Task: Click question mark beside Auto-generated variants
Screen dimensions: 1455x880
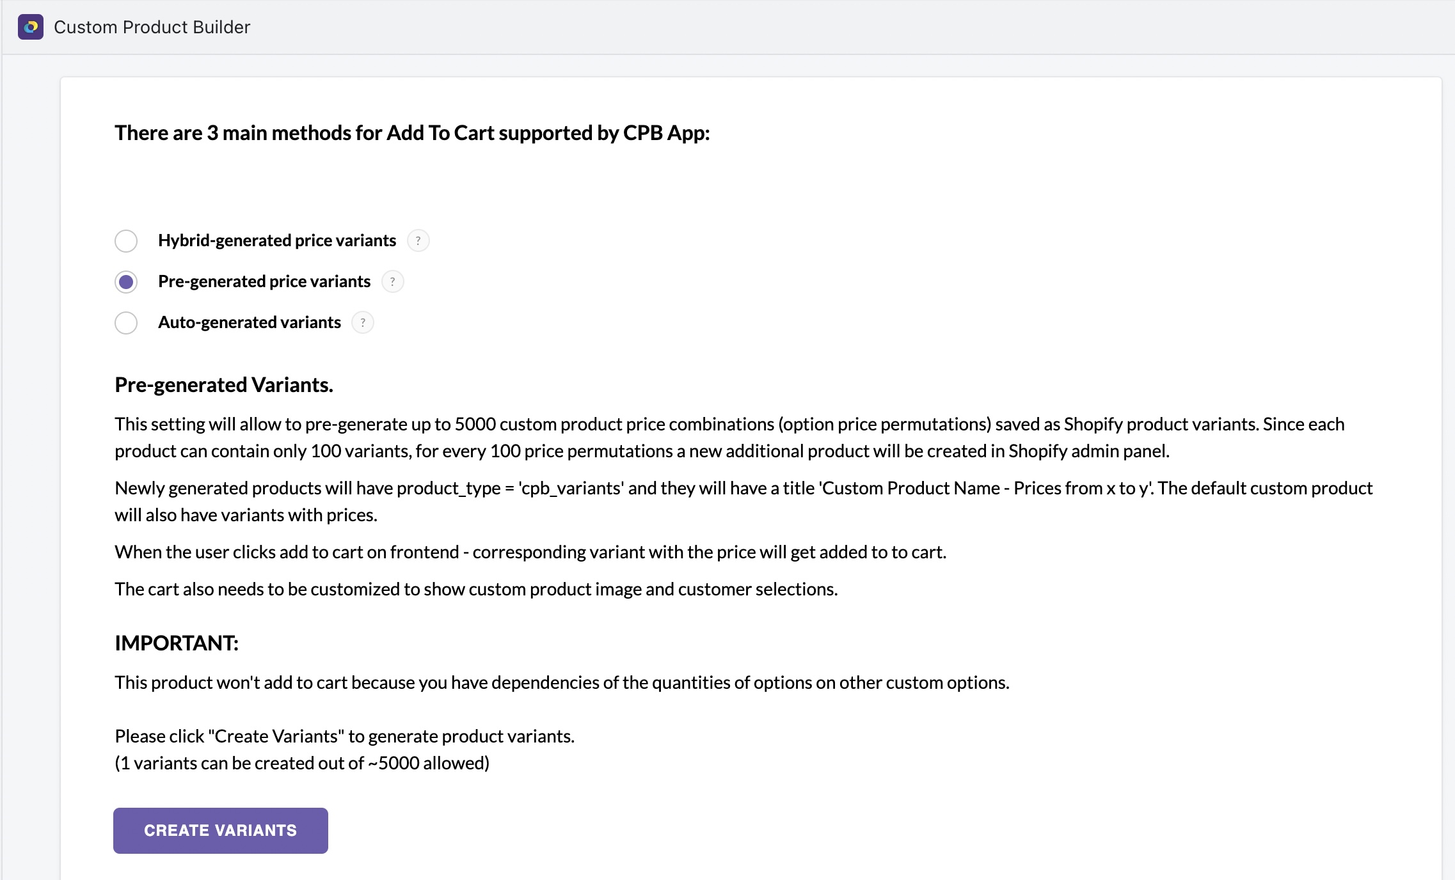Action: tap(363, 322)
